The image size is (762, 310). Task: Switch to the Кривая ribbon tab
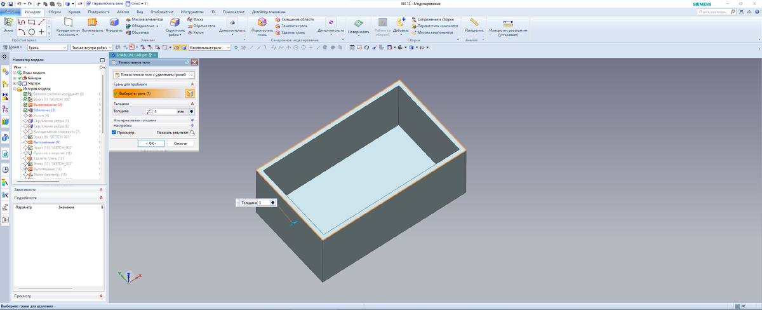coord(74,11)
